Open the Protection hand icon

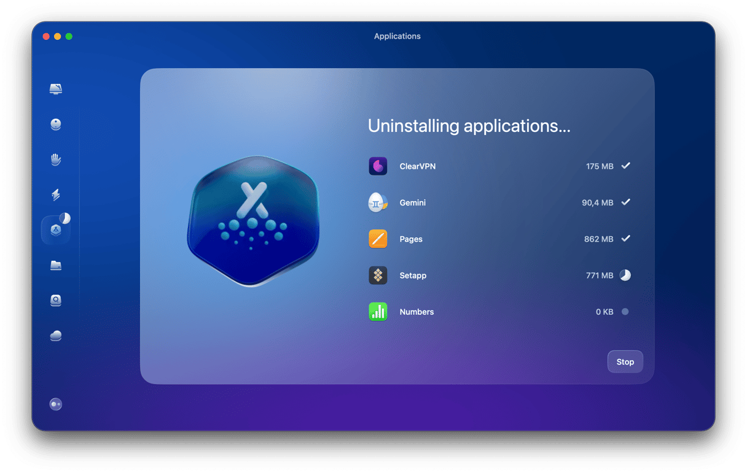(x=56, y=160)
